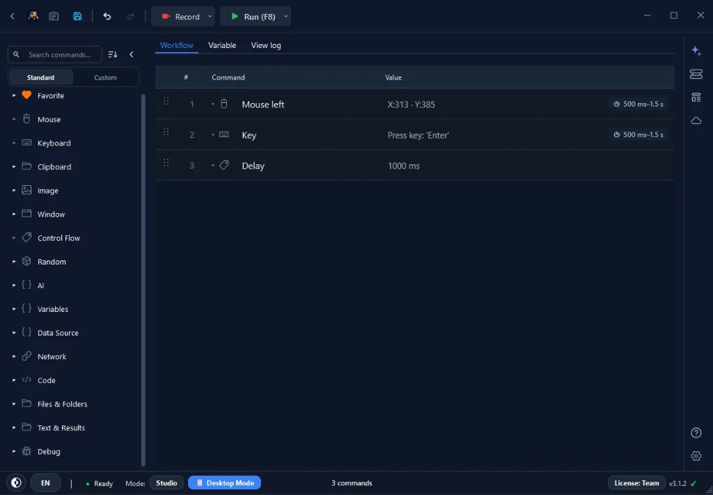This screenshot has width=713, height=495.
Task: Start recording with the Record button
Action: point(180,17)
